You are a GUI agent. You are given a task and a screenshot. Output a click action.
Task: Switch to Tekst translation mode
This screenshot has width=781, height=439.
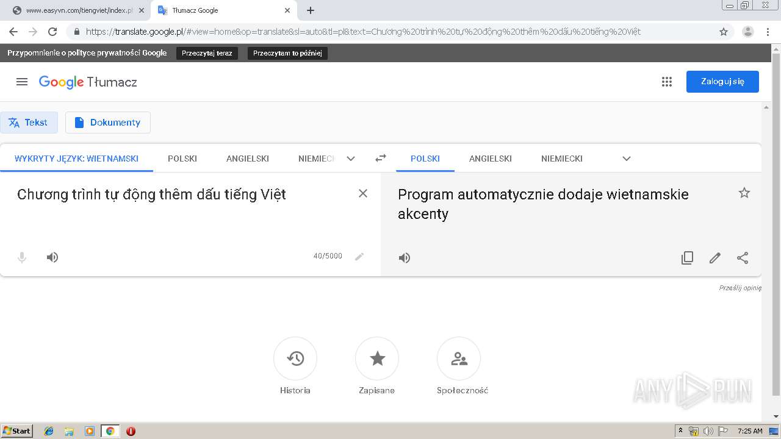[28, 123]
